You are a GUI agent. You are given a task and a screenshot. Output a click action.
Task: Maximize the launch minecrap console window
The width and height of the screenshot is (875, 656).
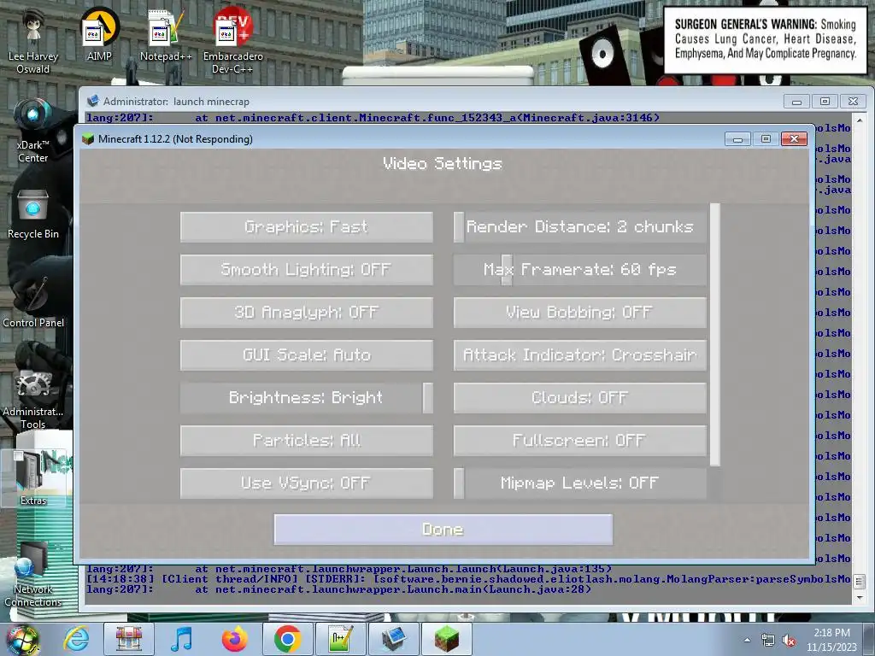[x=825, y=102]
